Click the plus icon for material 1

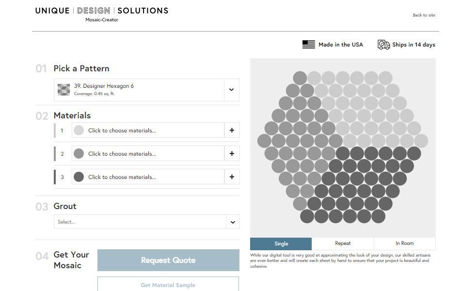(232, 130)
